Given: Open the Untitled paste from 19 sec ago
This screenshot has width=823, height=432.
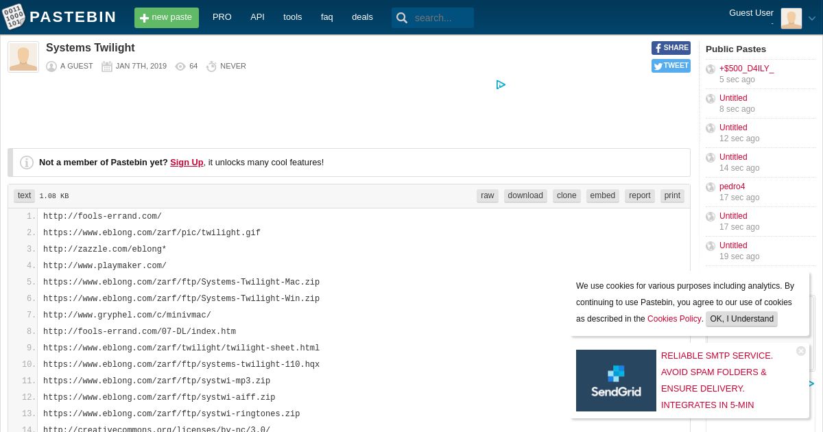Looking at the screenshot, I should coord(733,245).
